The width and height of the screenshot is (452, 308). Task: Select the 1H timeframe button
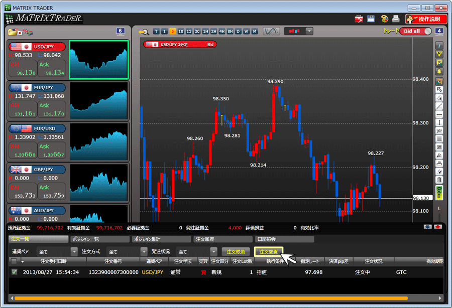205,32
